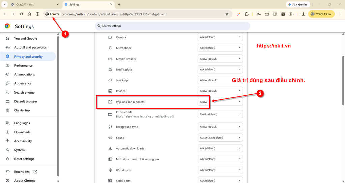Open Appearance settings
This screenshot has width=345, height=183.
28,83
